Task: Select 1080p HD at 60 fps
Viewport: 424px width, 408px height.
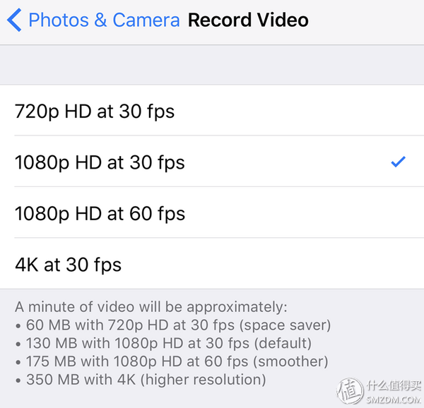Action: (212, 212)
